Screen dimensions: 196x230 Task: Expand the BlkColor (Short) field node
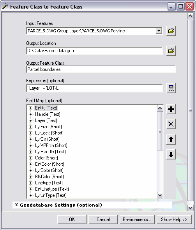coord(30,177)
